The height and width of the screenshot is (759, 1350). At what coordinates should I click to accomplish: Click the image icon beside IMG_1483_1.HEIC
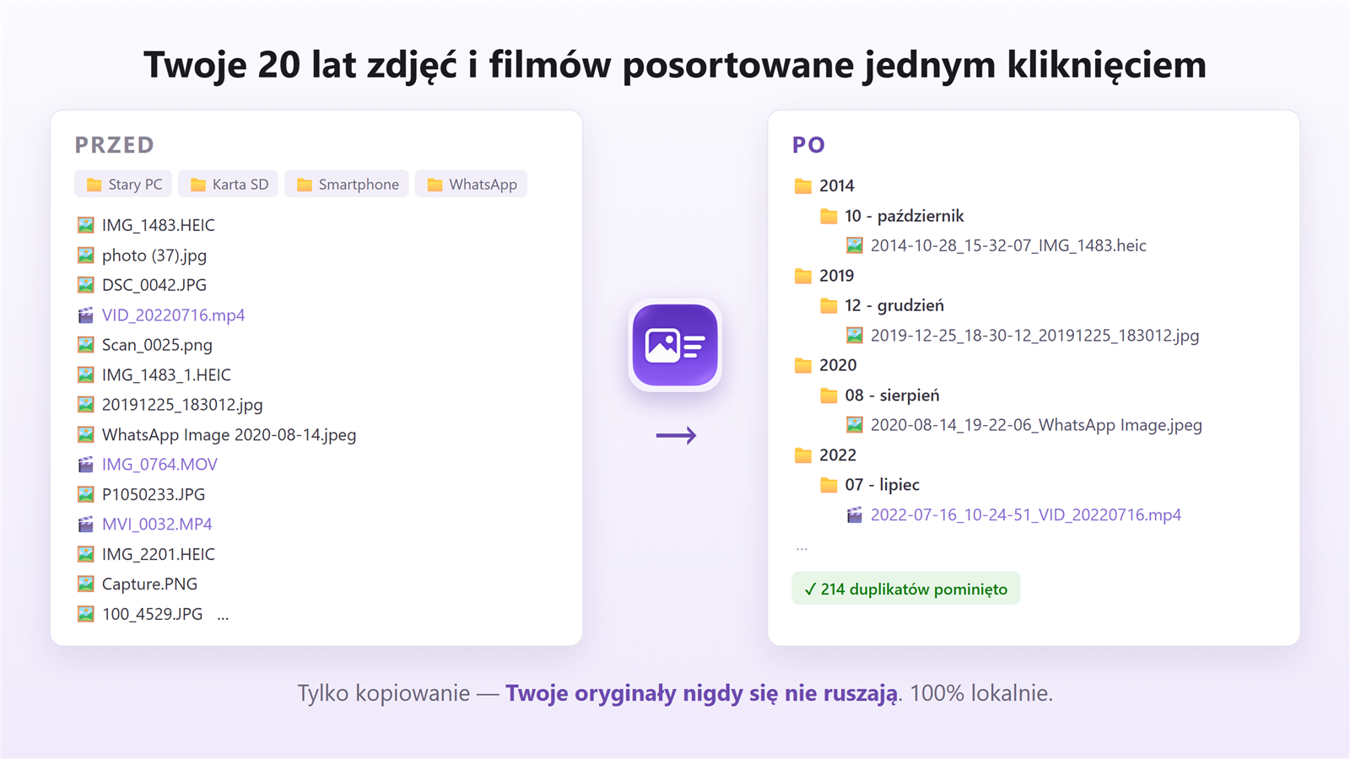[x=85, y=374]
